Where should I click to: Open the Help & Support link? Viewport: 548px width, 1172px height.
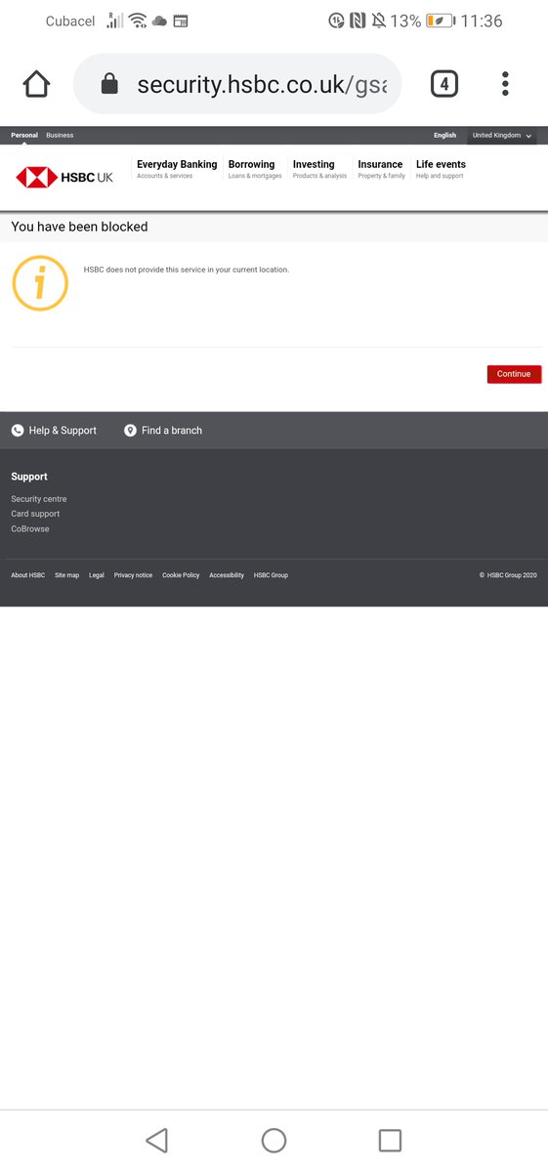point(63,431)
